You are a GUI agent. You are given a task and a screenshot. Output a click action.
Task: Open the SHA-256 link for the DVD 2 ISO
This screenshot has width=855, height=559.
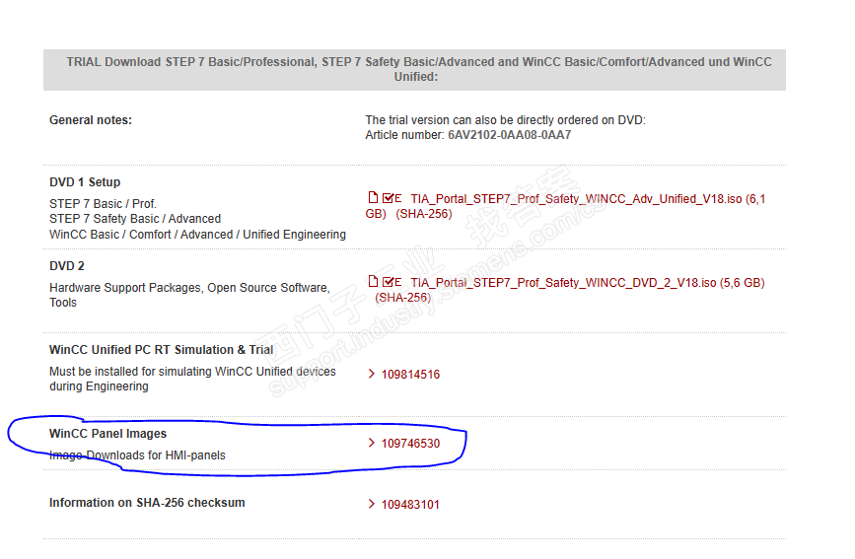402,298
